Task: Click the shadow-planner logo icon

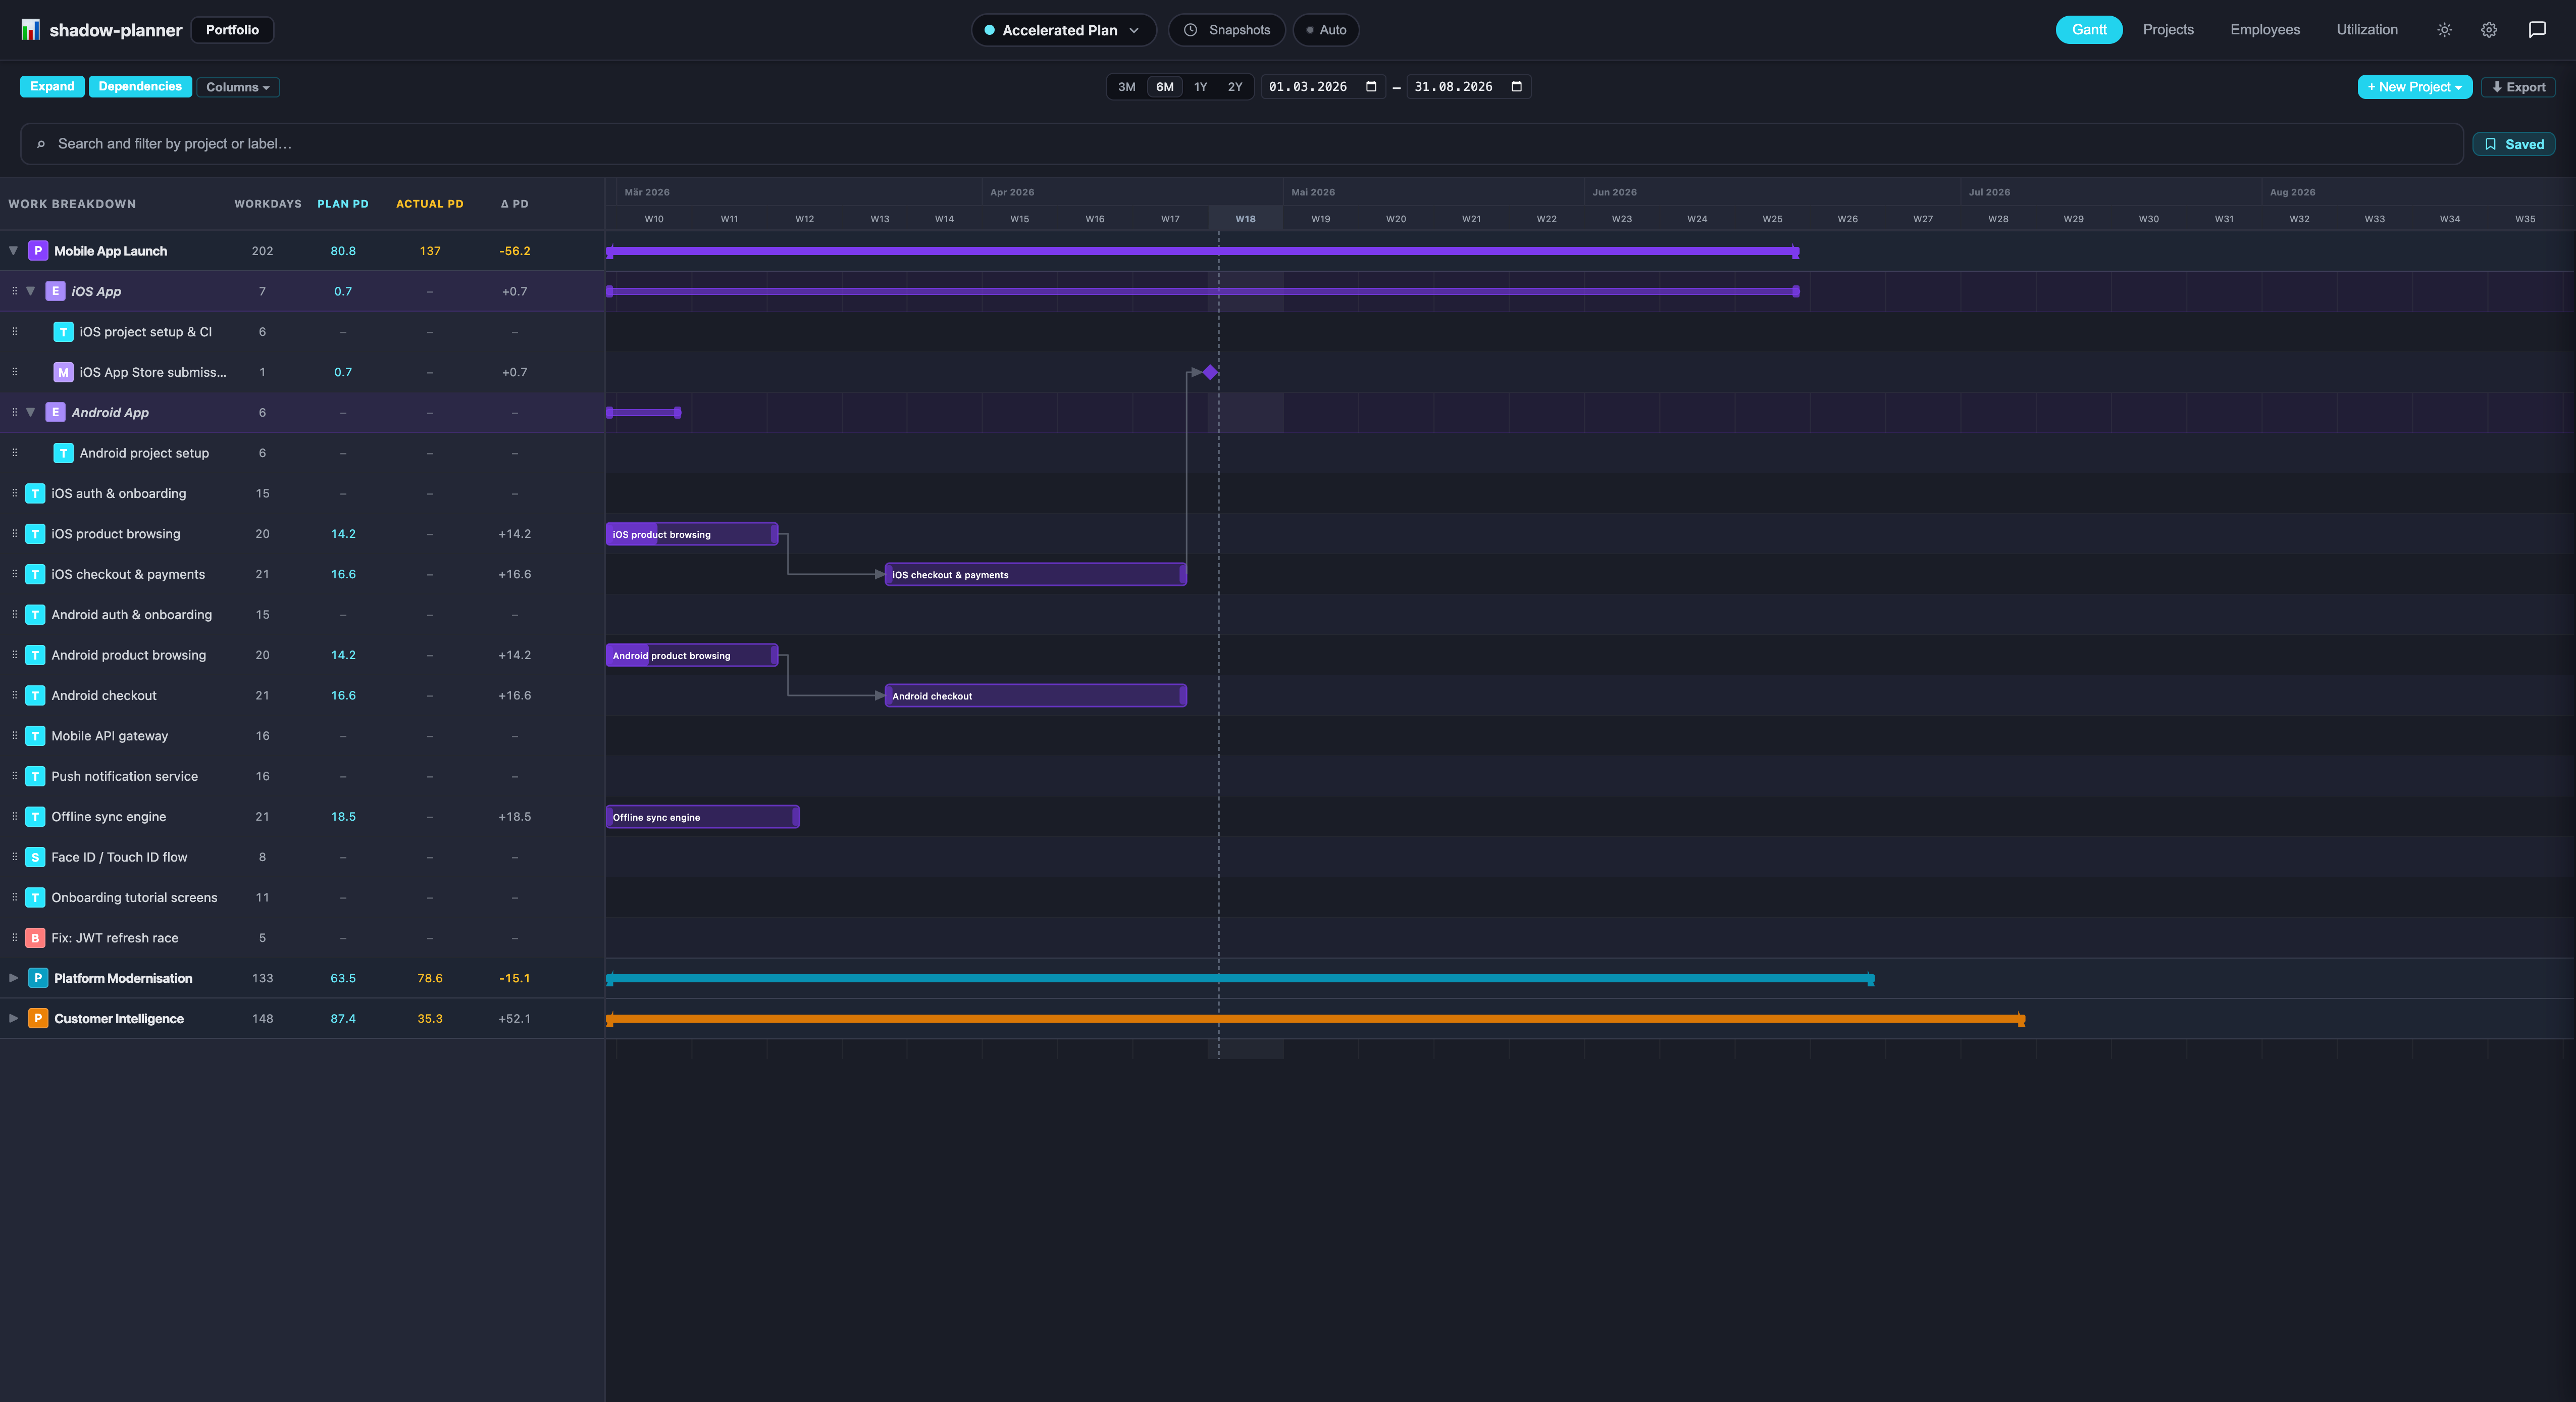Action: [31, 30]
